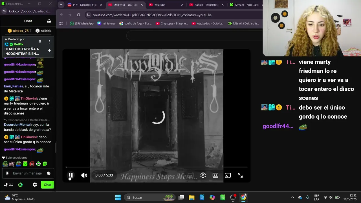Image resolution: width=361 pixels, height=203 pixels.
Task: Open the pinned message options menu
Action: click(x=49, y=42)
